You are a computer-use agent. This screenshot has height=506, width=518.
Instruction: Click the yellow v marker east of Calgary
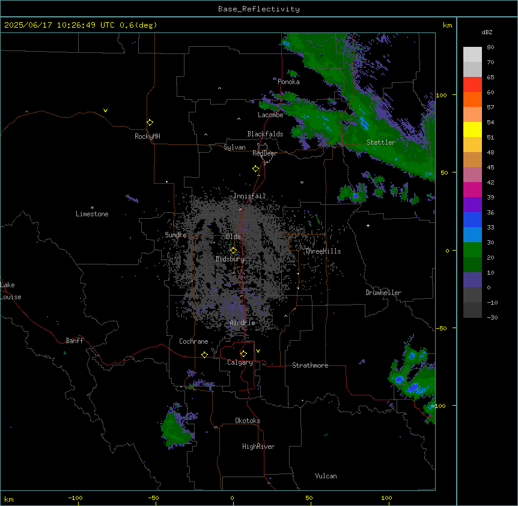tap(258, 351)
